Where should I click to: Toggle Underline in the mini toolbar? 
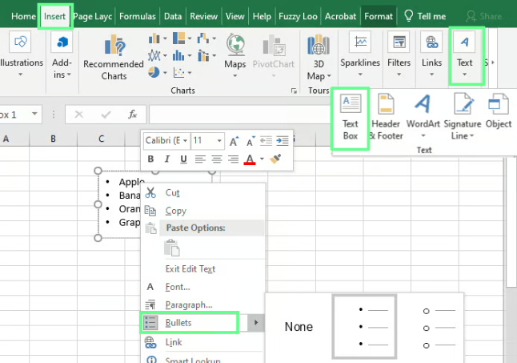182,159
